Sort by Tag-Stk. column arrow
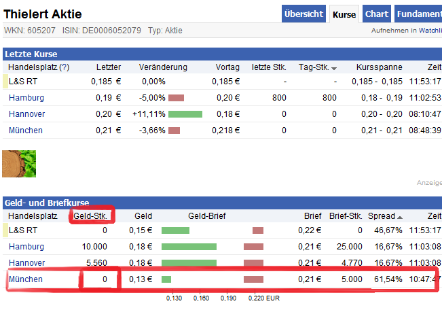The image size is (442, 312). 334,68
